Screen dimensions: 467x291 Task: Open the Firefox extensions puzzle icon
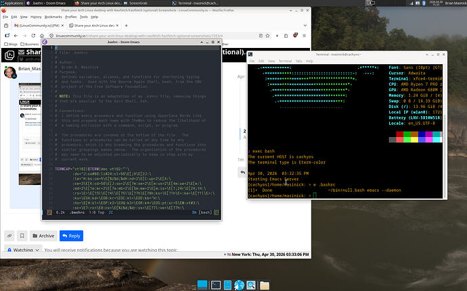(286, 36)
